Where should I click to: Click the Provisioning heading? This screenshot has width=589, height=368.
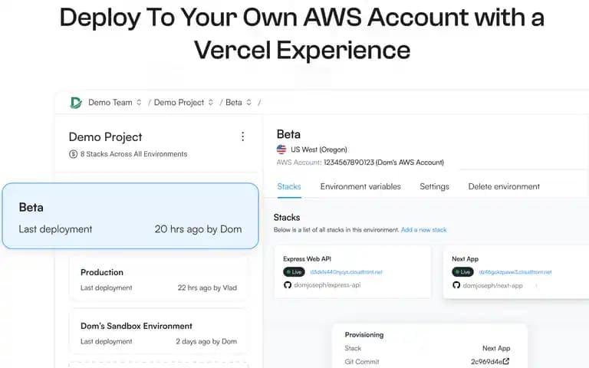(364, 334)
